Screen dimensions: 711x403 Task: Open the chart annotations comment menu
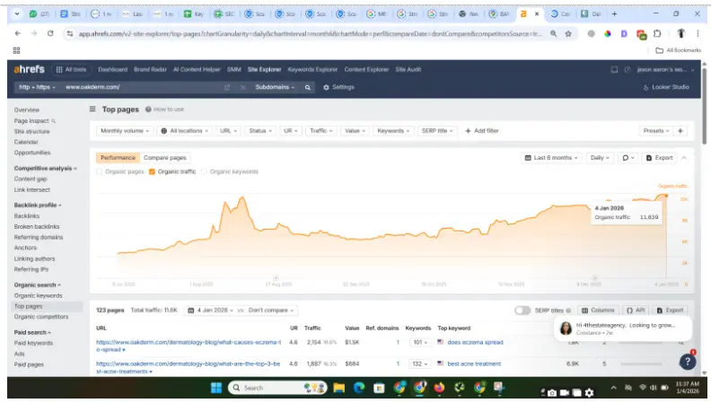click(x=628, y=158)
